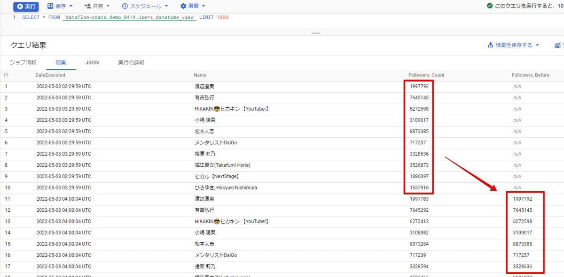The height and width of the screenshot is (277, 564).
Task: Click the DateExecuted column header
Action: 50,75
